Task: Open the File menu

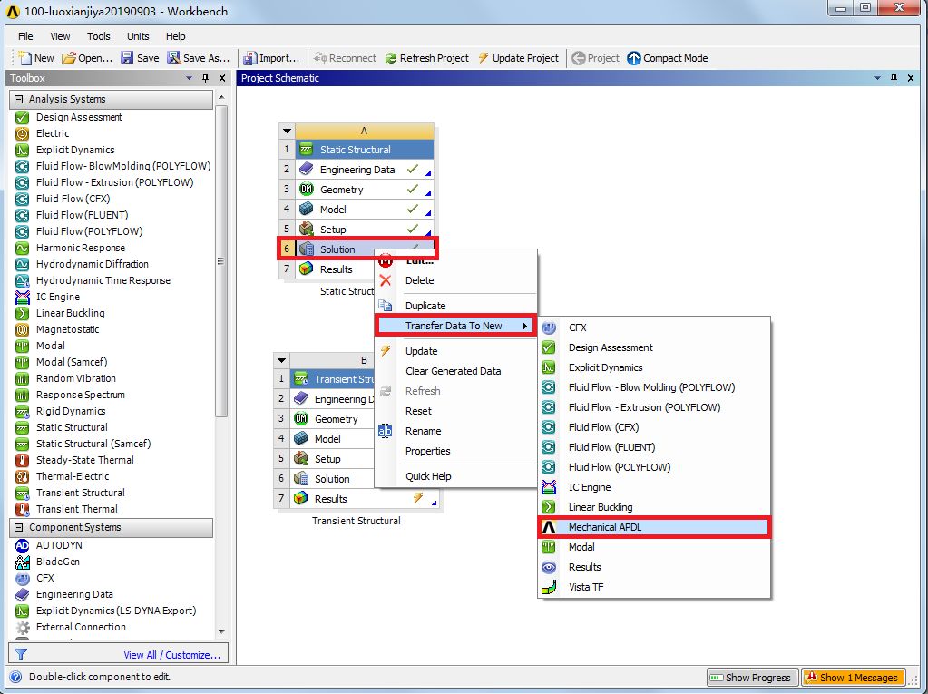Action: (x=25, y=36)
